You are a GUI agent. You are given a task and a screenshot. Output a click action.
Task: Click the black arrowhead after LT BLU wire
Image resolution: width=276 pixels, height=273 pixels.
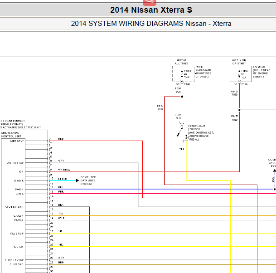pos(77,180)
